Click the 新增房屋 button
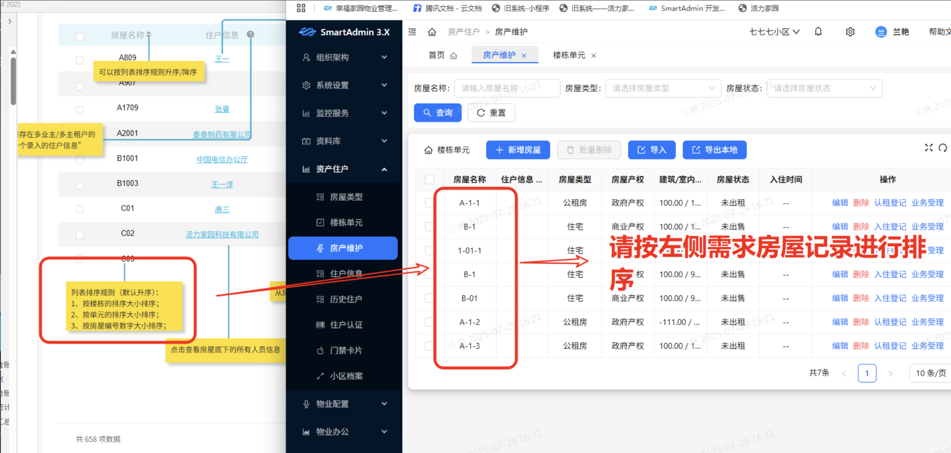 pos(518,150)
